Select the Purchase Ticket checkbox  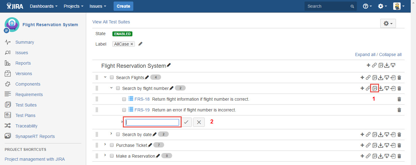click(x=112, y=145)
